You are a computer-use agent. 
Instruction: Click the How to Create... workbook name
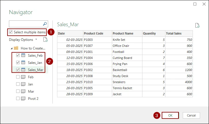click(x=33, y=48)
